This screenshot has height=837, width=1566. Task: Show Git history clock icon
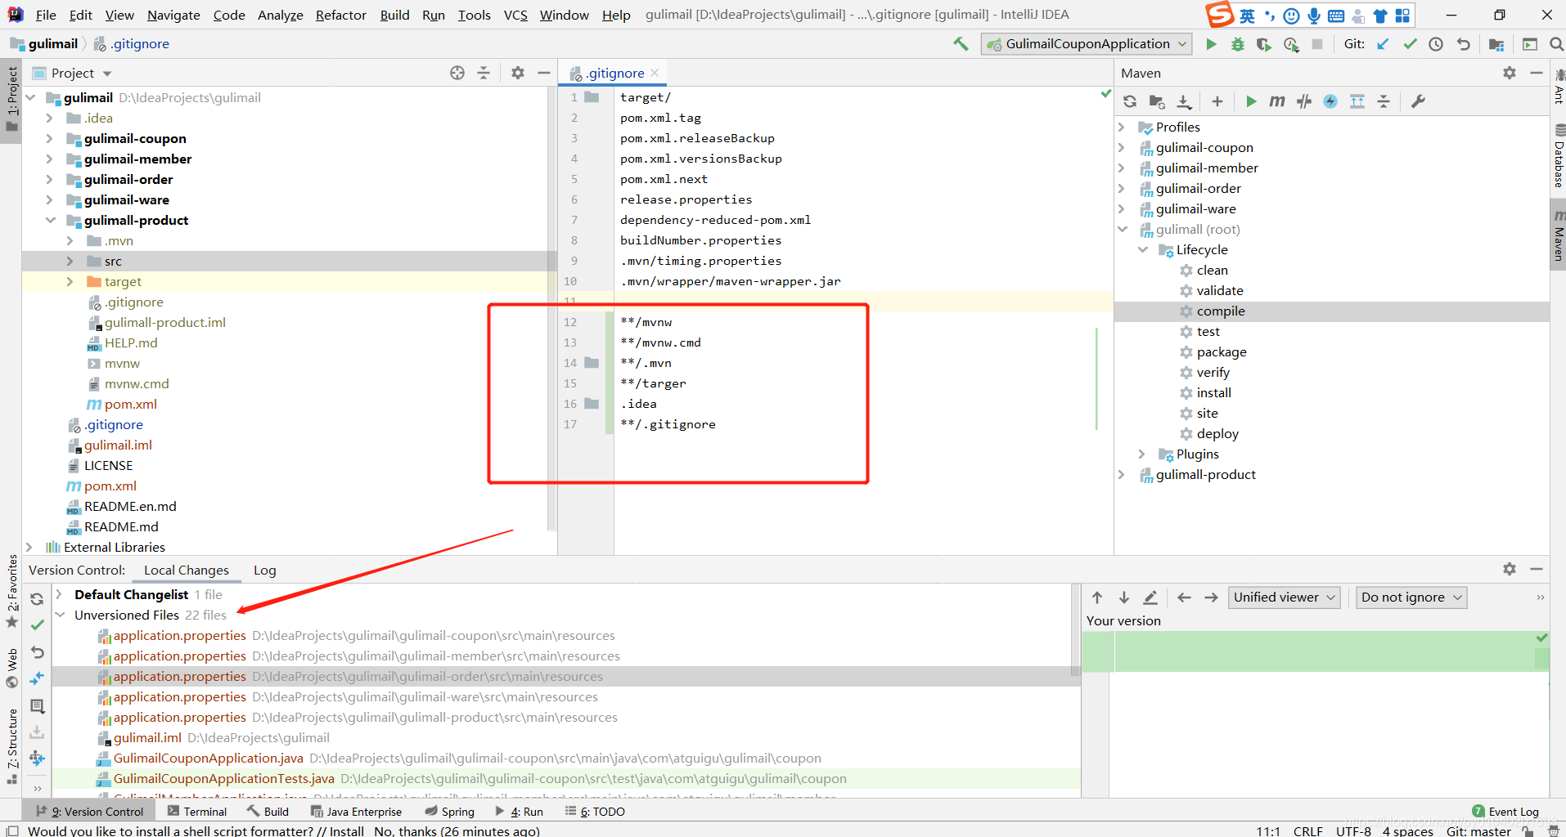pos(1436,44)
